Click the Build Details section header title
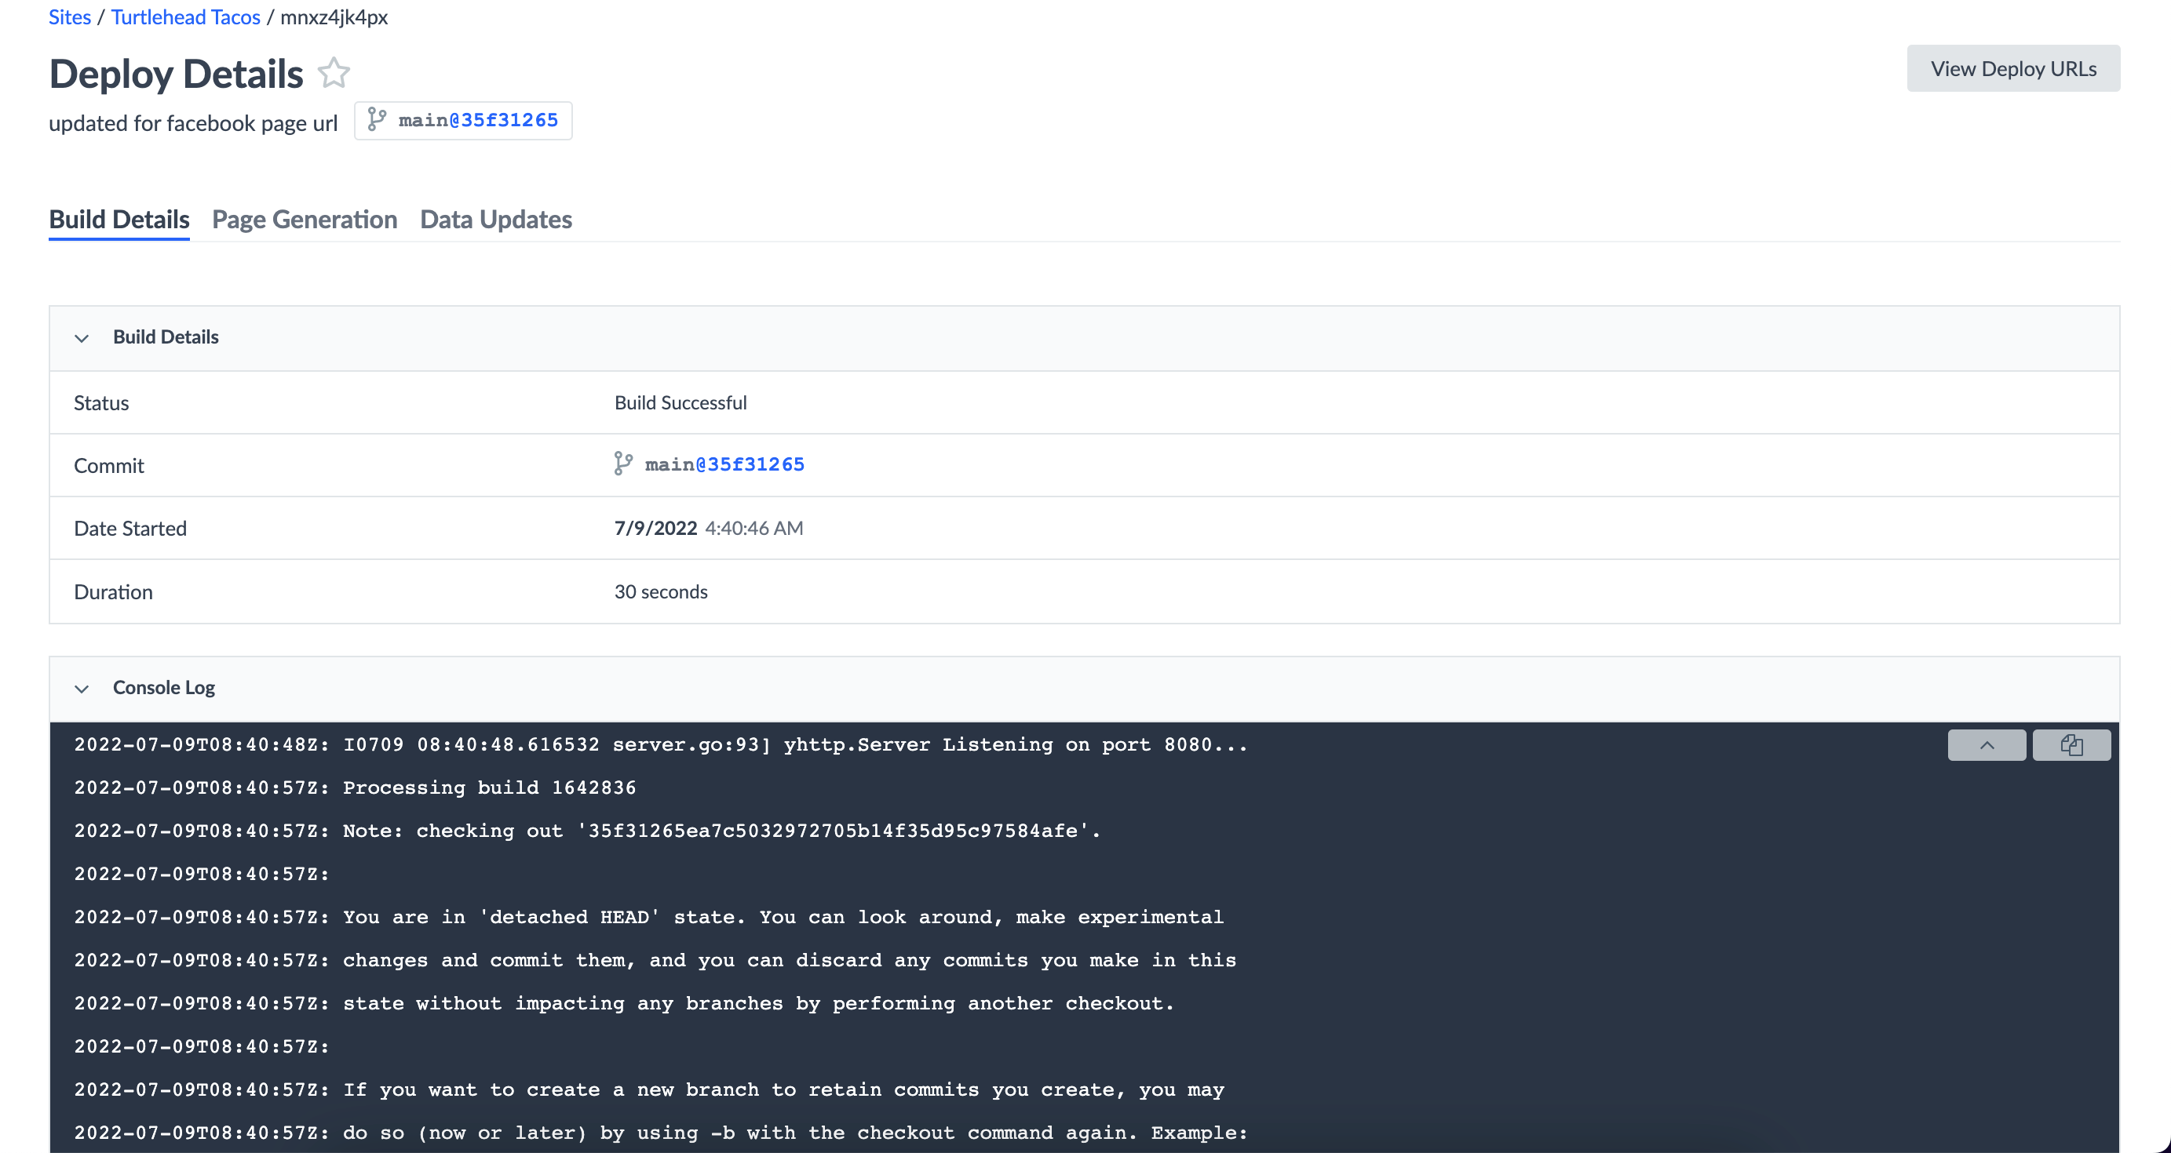The image size is (2171, 1153). pos(165,337)
